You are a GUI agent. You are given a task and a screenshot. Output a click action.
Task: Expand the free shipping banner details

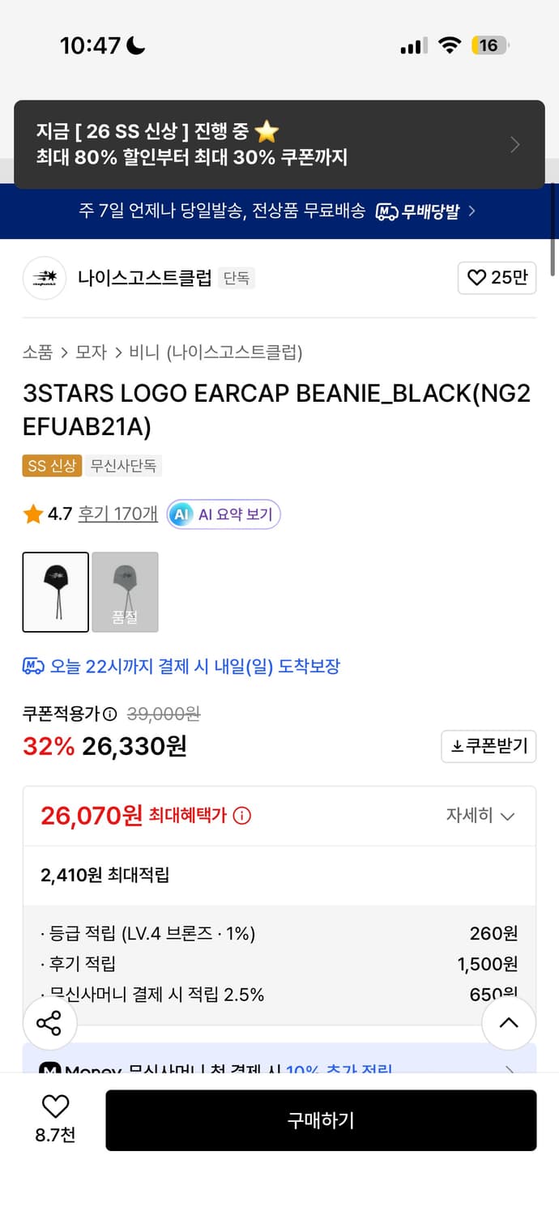[x=472, y=211]
